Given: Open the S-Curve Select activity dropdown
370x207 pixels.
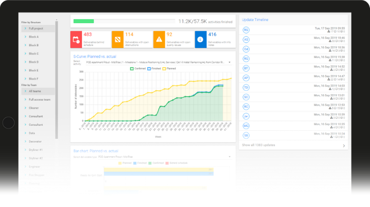Looking at the screenshot, I should pyautogui.click(x=158, y=62).
